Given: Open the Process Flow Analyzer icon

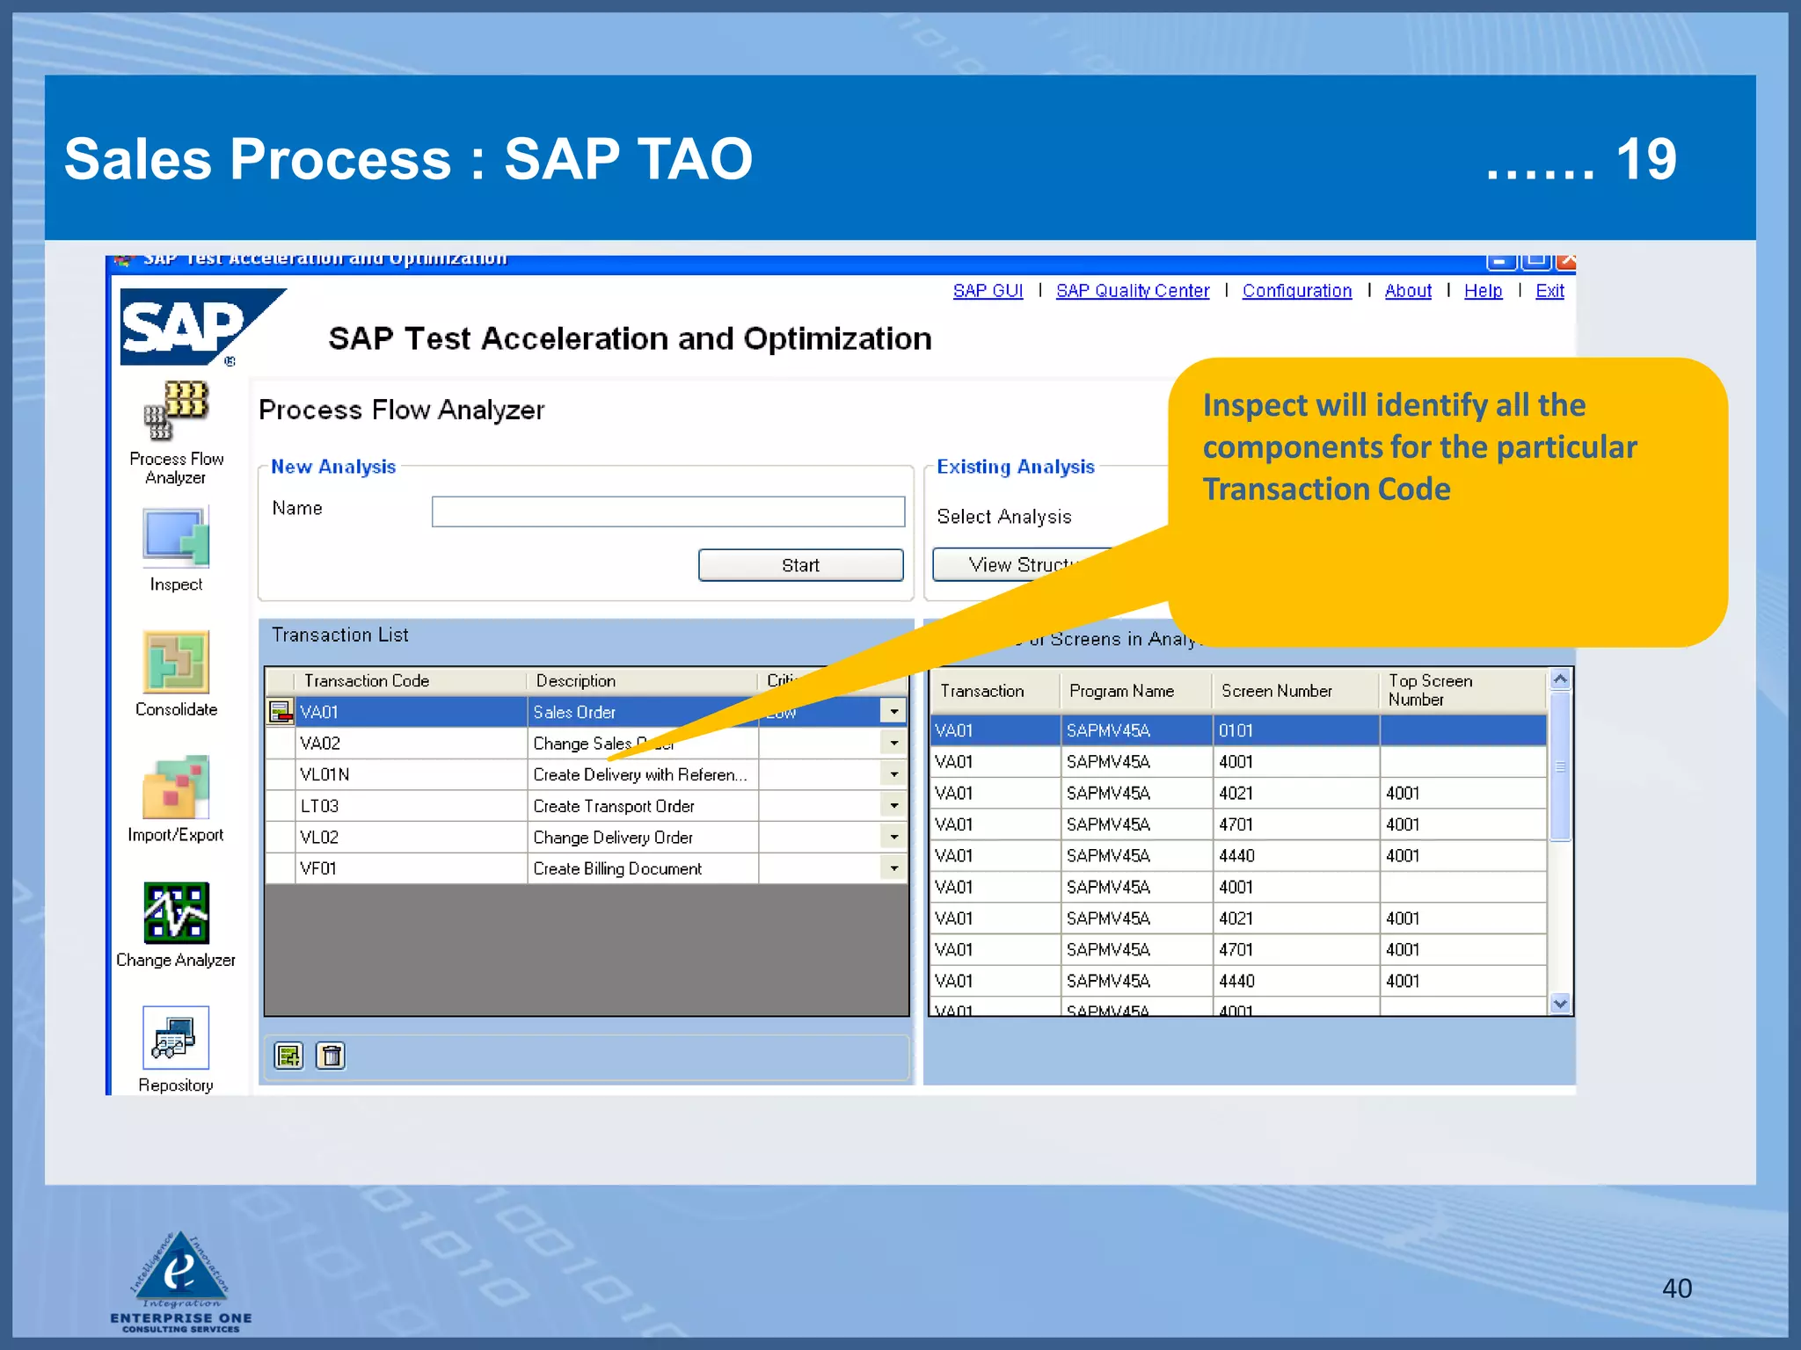Looking at the screenshot, I should point(176,411).
